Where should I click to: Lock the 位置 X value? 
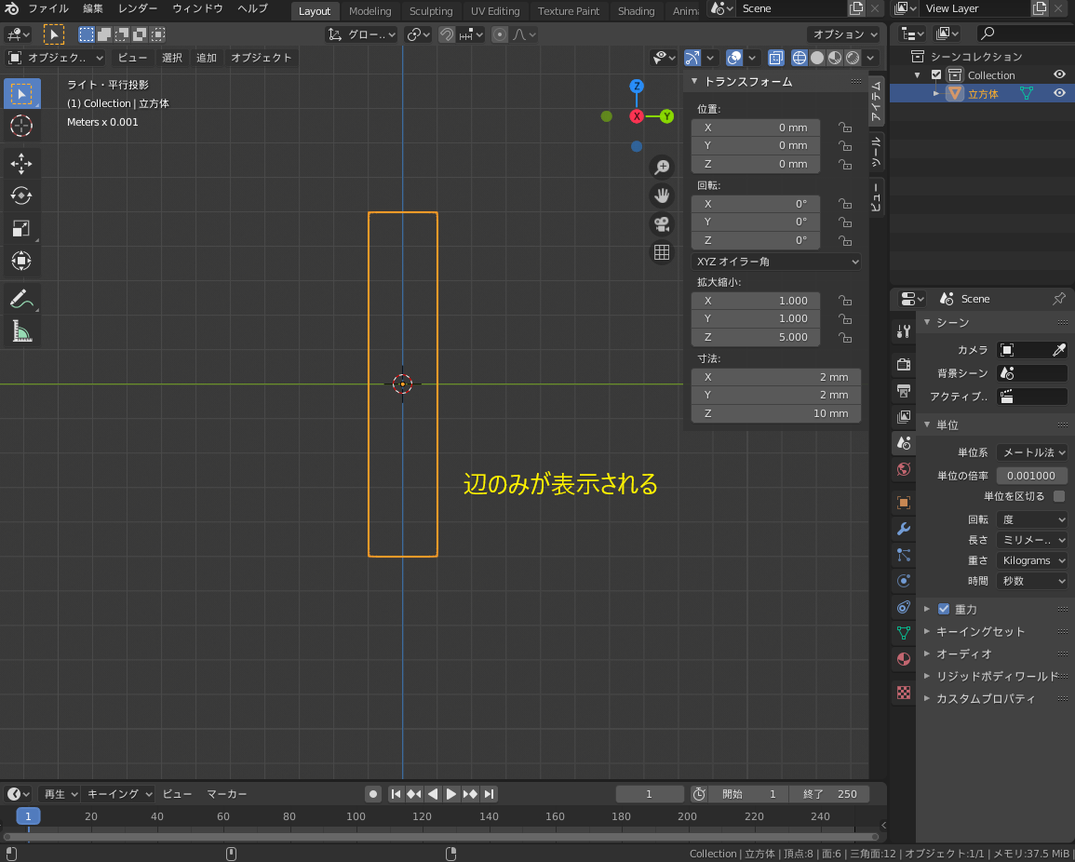click(845, 128)
